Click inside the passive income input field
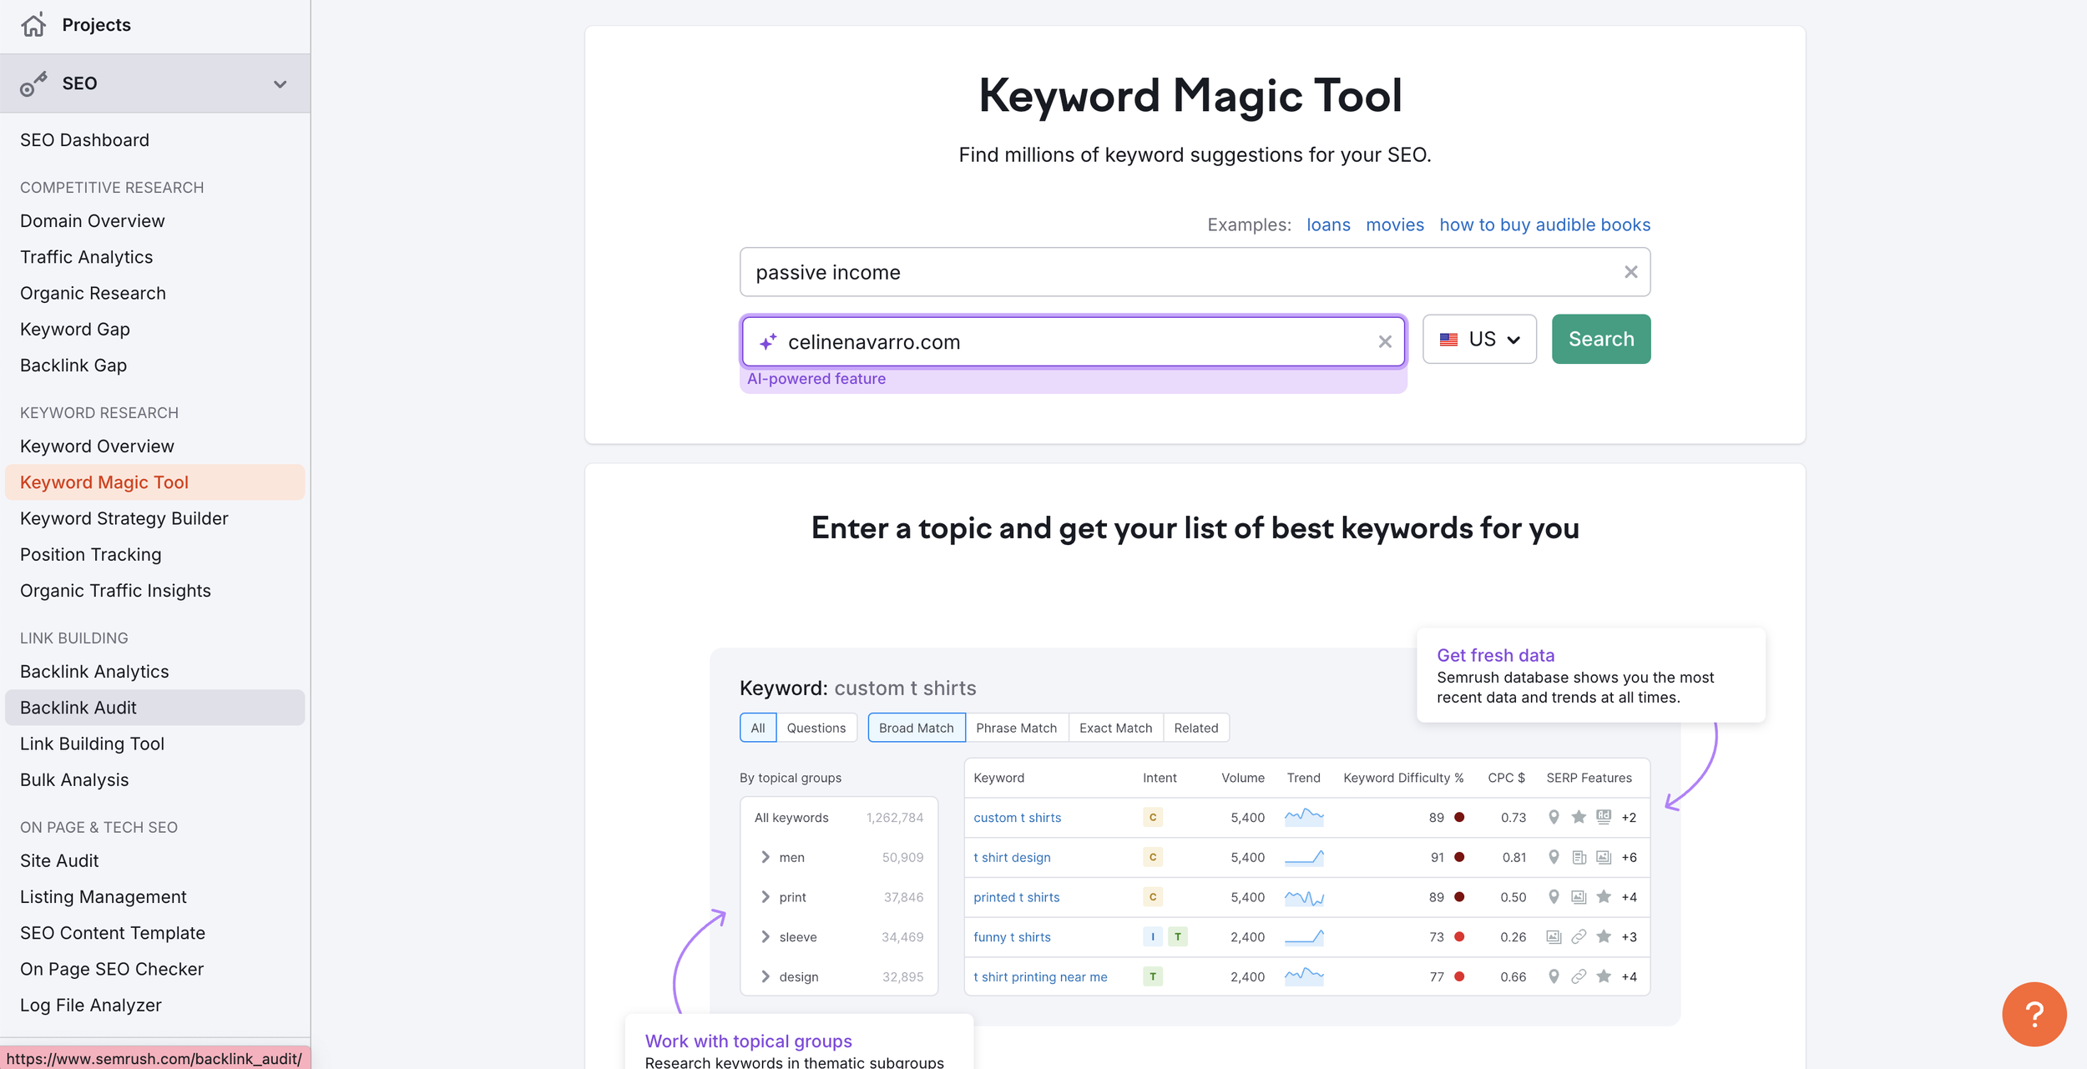2087x1069 pixels. coord(1085,271)
